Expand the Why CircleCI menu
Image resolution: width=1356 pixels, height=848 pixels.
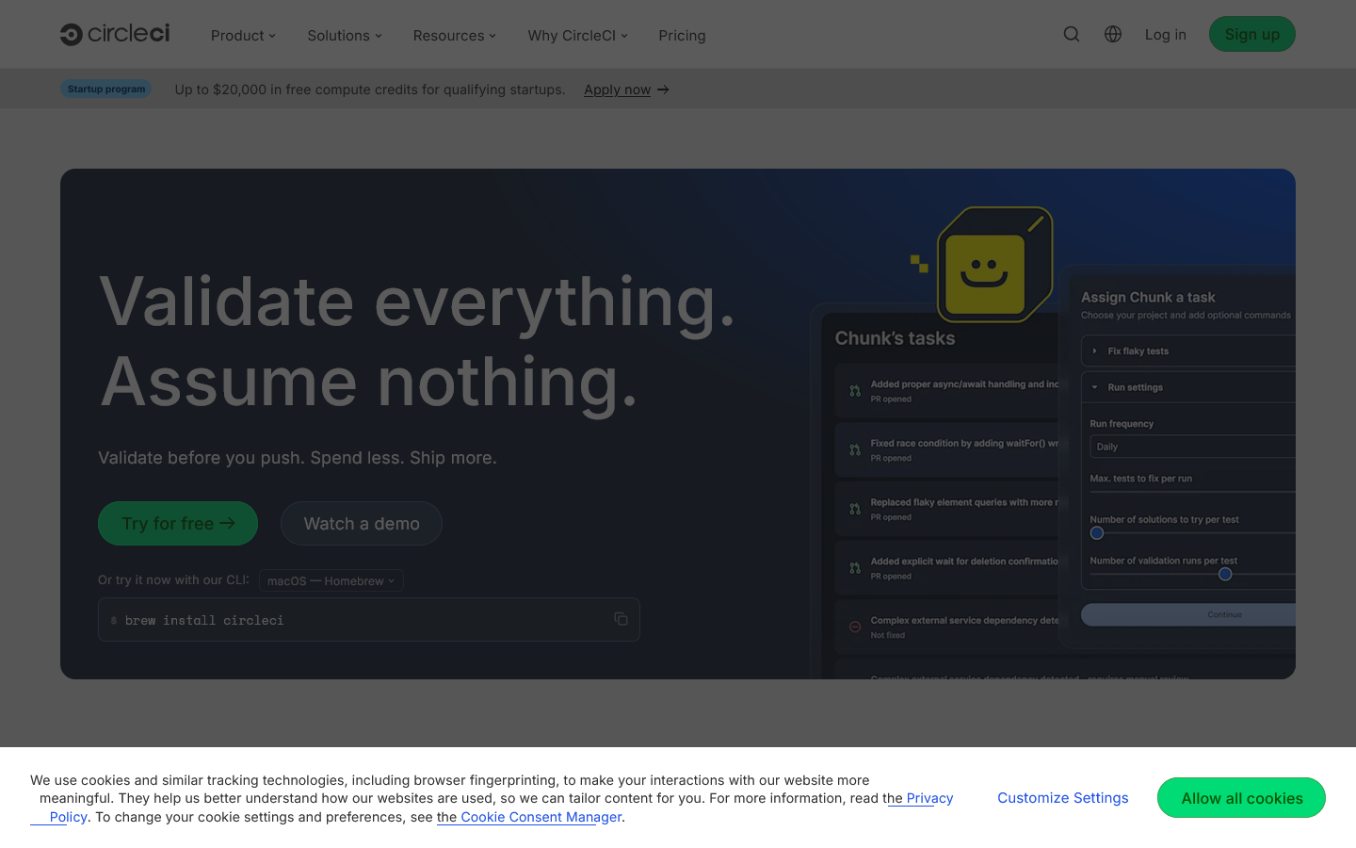(x=577, y=35)
